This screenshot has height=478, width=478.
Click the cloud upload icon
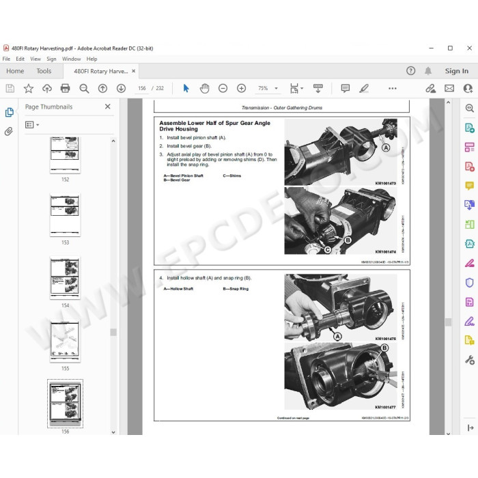tap(47, 88)
